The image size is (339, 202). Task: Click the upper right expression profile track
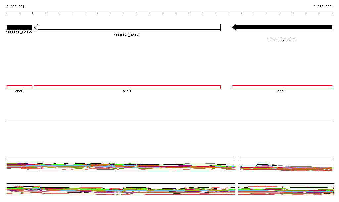(286, 164)
